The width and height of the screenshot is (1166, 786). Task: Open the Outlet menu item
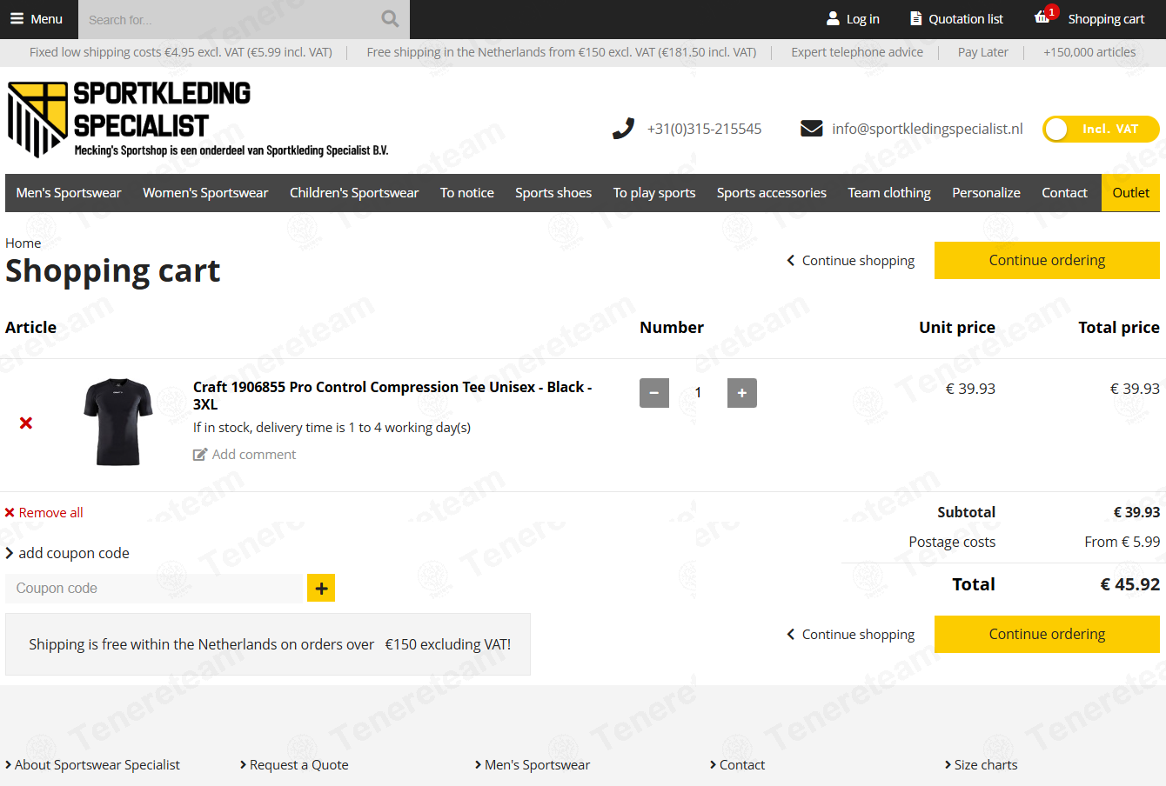(x=1130, y=193)
